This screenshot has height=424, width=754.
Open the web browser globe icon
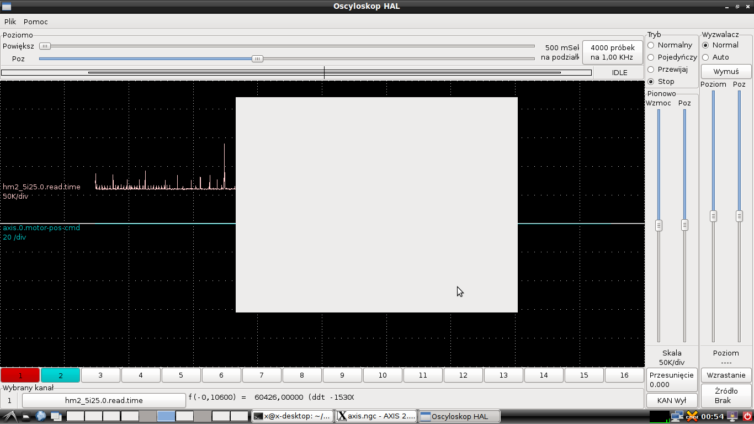[41, 416]
